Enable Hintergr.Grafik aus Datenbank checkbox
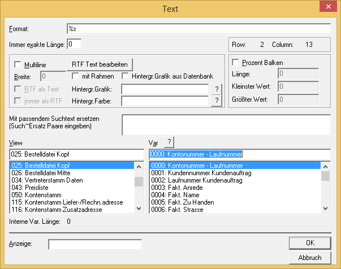This screenshot has width=341, height=269. pyautogui.click(x=126, y=76)
